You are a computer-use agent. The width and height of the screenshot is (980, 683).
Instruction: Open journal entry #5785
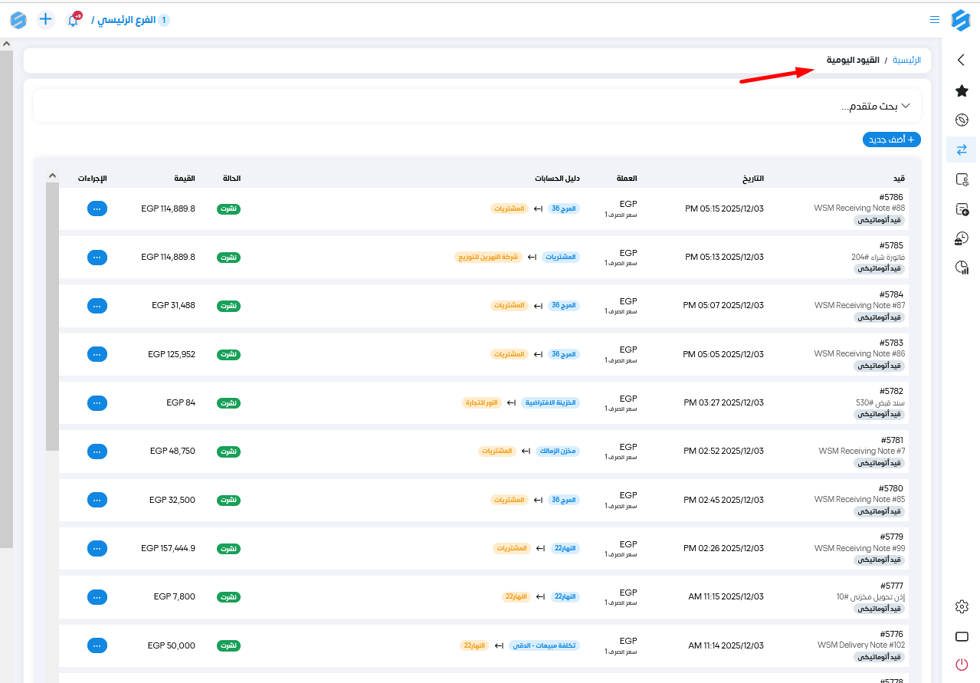pos(892,246)
